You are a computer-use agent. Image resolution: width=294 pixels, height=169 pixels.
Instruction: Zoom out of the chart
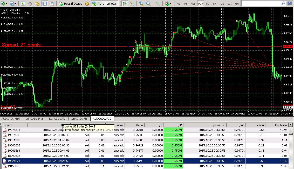[148, 3]
